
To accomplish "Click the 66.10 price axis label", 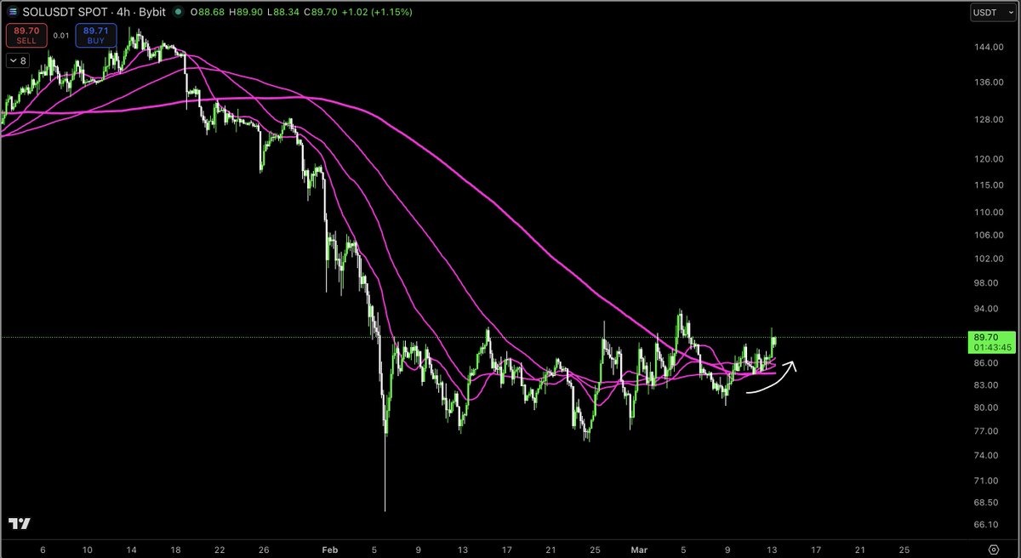I will coord(987,525).
